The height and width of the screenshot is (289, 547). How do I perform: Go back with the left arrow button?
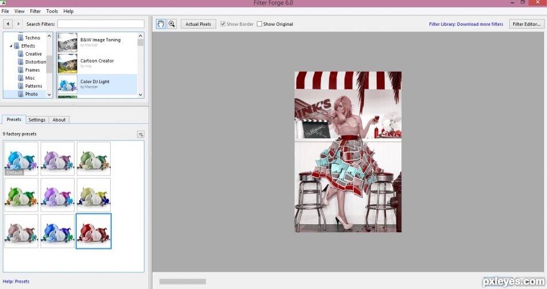pos(8,24)
